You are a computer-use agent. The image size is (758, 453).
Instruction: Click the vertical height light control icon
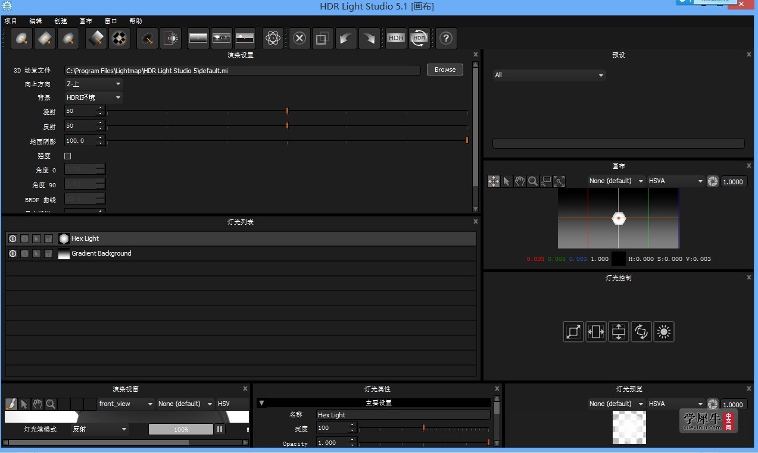(619, 332)
